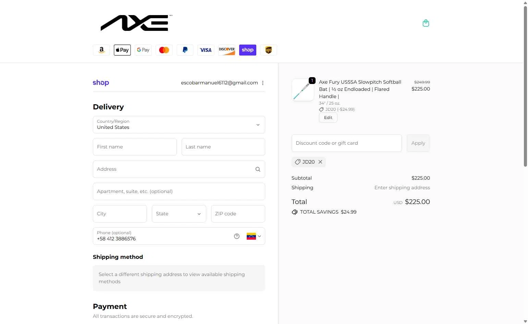Focus the ZIP code field
This screenshot has height=324, width=528.
(238, 214)
